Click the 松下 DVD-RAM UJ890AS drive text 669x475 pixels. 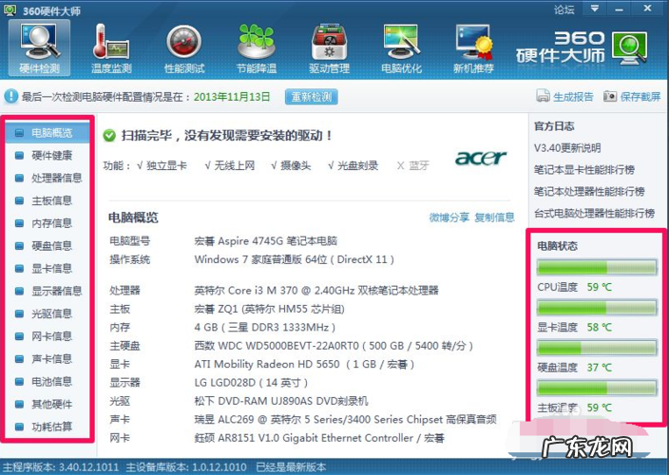point(280,401)
